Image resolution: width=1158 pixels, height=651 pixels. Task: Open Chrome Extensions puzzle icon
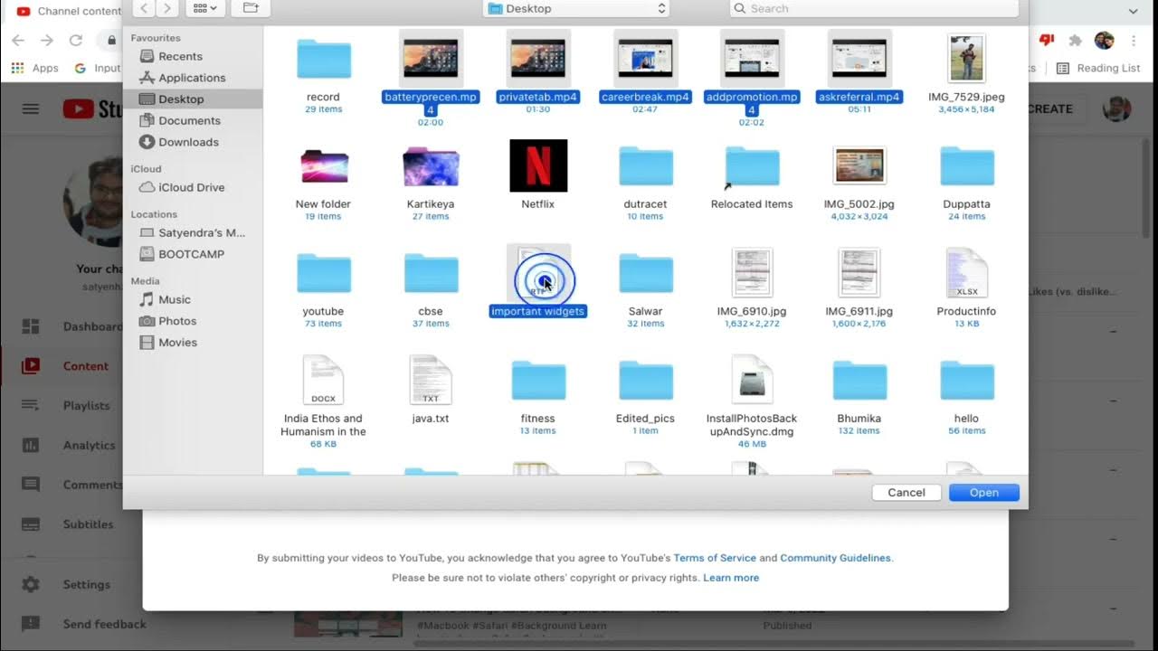point(1075,40)
